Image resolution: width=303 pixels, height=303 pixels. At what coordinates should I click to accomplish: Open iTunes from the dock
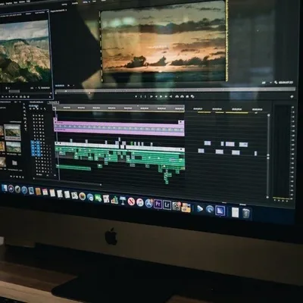click(x=140, y=202)
